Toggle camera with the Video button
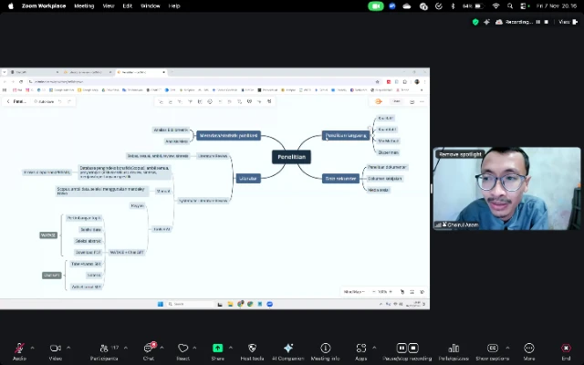Image resolution: width=584 pixels, height=365 pixels. pyautogui.click(x=55, y=349)
